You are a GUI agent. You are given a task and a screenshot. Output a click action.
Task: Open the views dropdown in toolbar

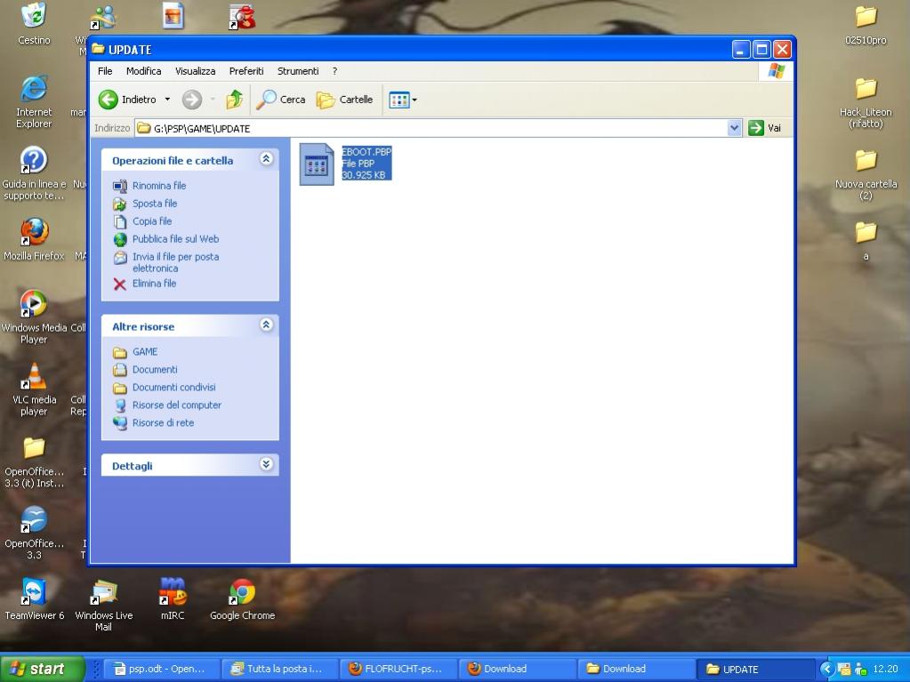(x=403, y=100)
